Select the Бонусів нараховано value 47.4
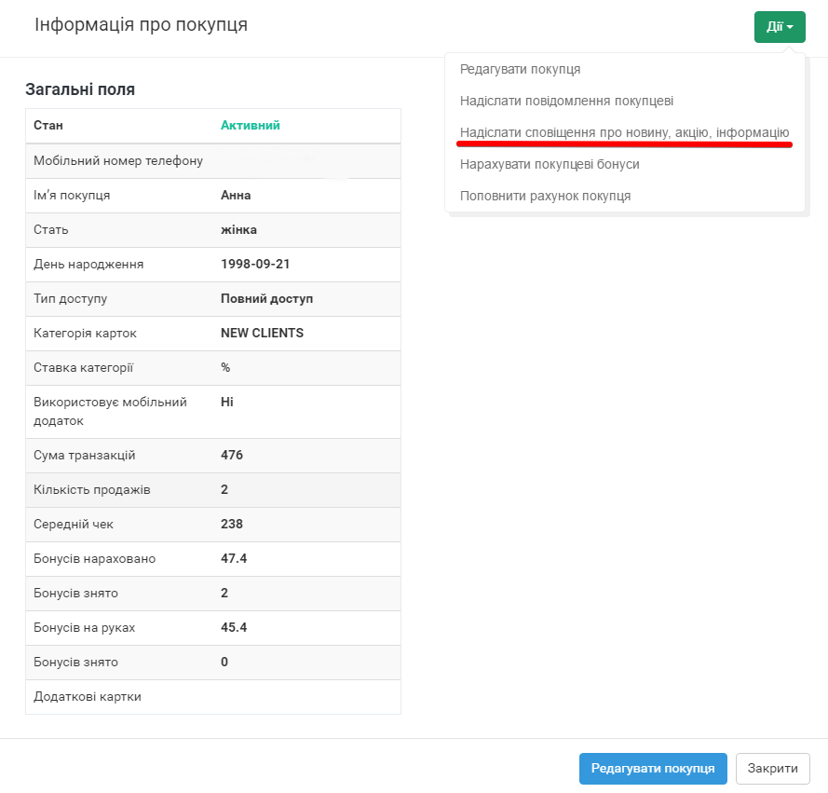The width and height of the screenshot is (828, 793). [x=233, y=559]
